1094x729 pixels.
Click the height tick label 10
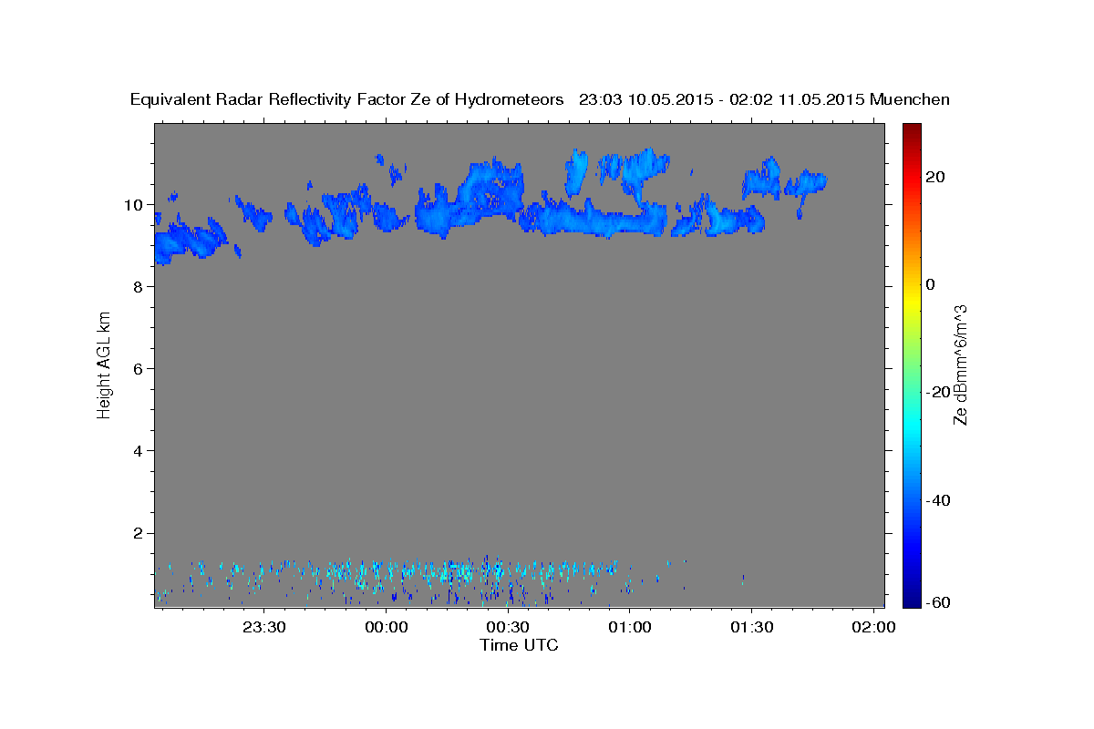pos(134,204)
